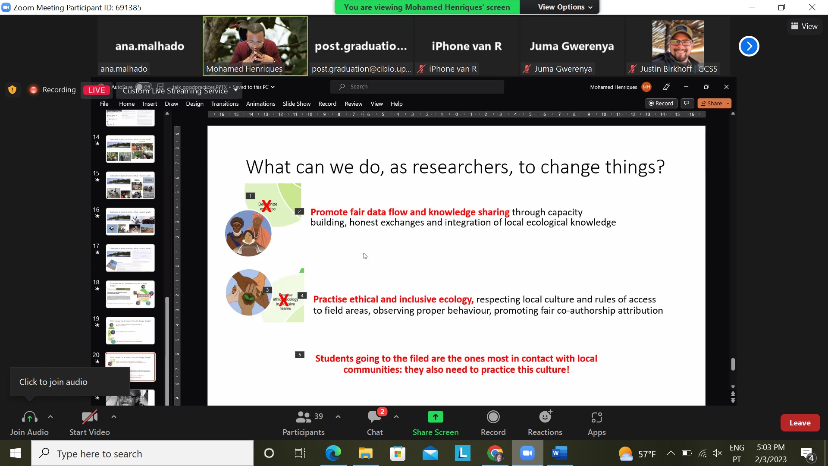Open File Explorer from taskbar
Viewport: 828px width, 466px height.
pyautogui.click(x=365, y=453)
